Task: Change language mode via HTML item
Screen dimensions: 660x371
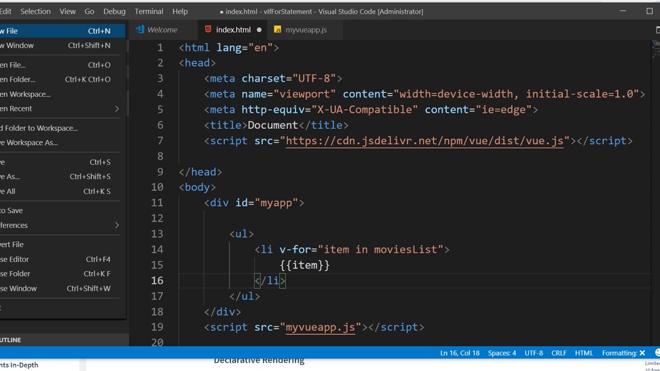Action: pos(584,353)
